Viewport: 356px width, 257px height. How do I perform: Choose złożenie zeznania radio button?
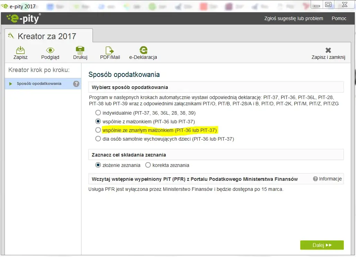(x=98, y=165)
